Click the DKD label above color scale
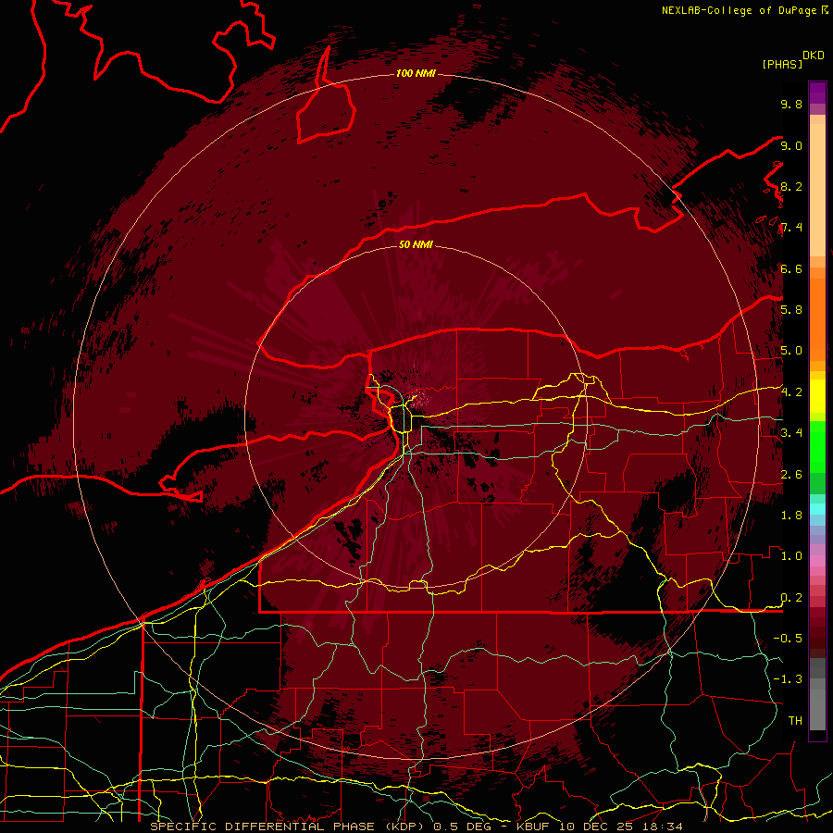Viewport: 833px width, 833px height. click(814, 56)
